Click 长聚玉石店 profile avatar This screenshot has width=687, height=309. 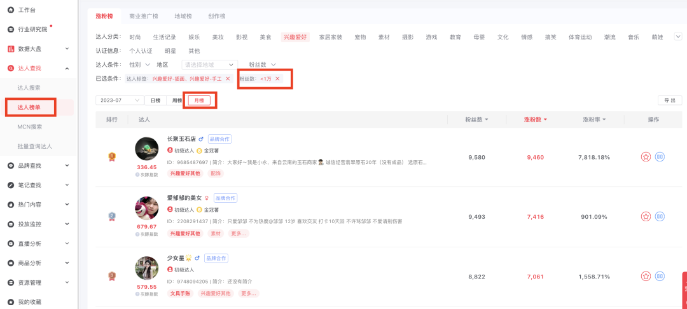(147, 149)
